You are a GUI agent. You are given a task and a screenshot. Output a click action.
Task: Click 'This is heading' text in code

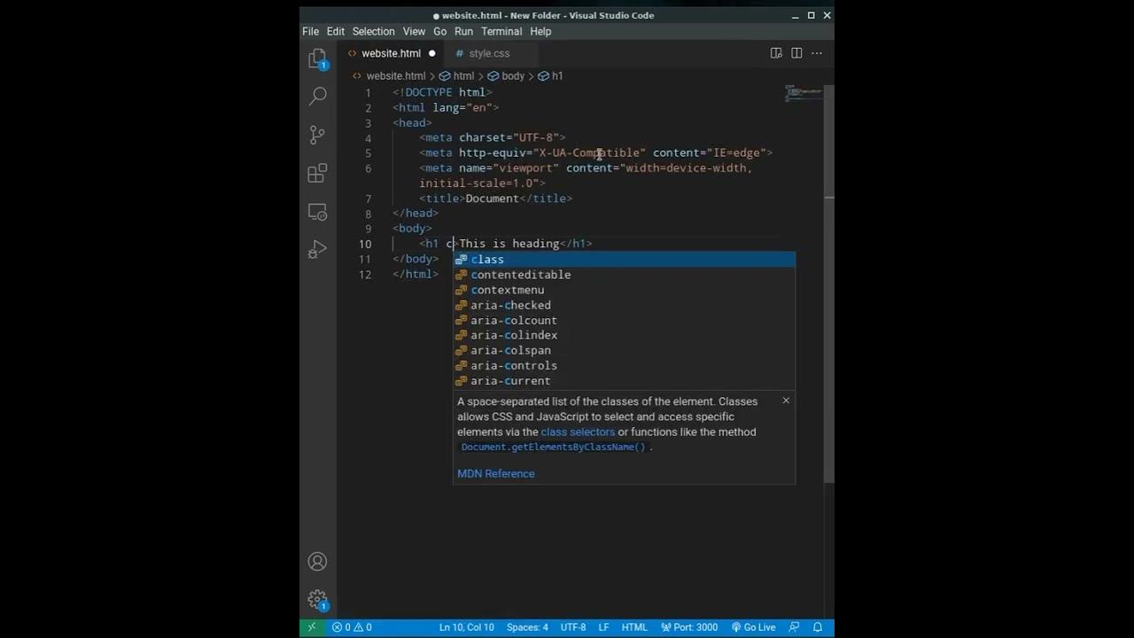pos(509,244)
